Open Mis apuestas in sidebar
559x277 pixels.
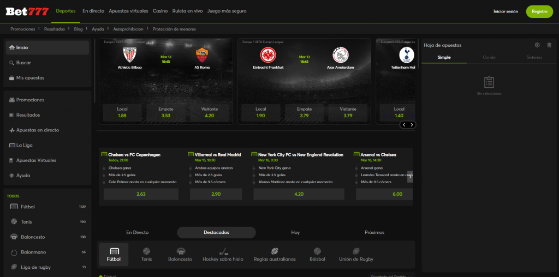tap(47, 77)
